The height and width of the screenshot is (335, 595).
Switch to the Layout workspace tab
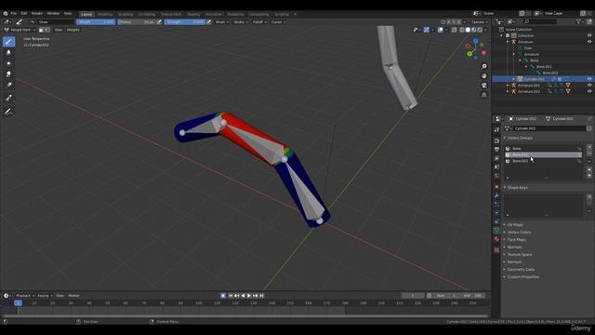(86, 15)
